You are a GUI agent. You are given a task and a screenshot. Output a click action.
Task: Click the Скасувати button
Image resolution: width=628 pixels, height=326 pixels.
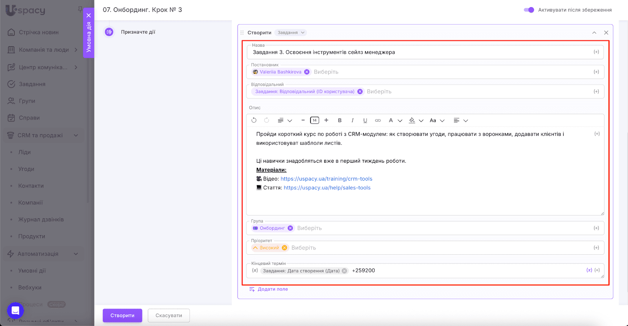point(169,315)
